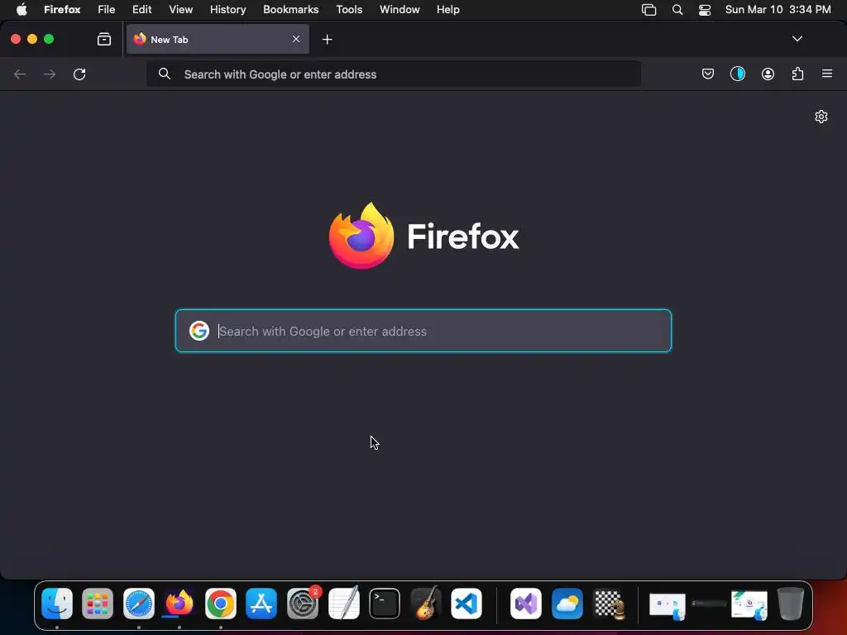Open TextEdit from the Dock
The image size is (847, 635).
coord(343,603)
